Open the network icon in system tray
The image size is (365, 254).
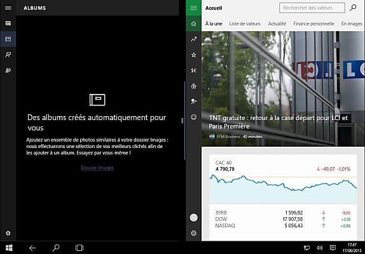(x=306, y=248)
